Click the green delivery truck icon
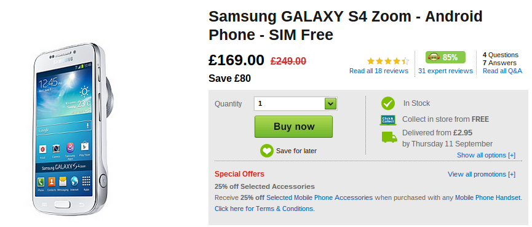This screenshot has height=227, width=532. (x=389, y=137)
